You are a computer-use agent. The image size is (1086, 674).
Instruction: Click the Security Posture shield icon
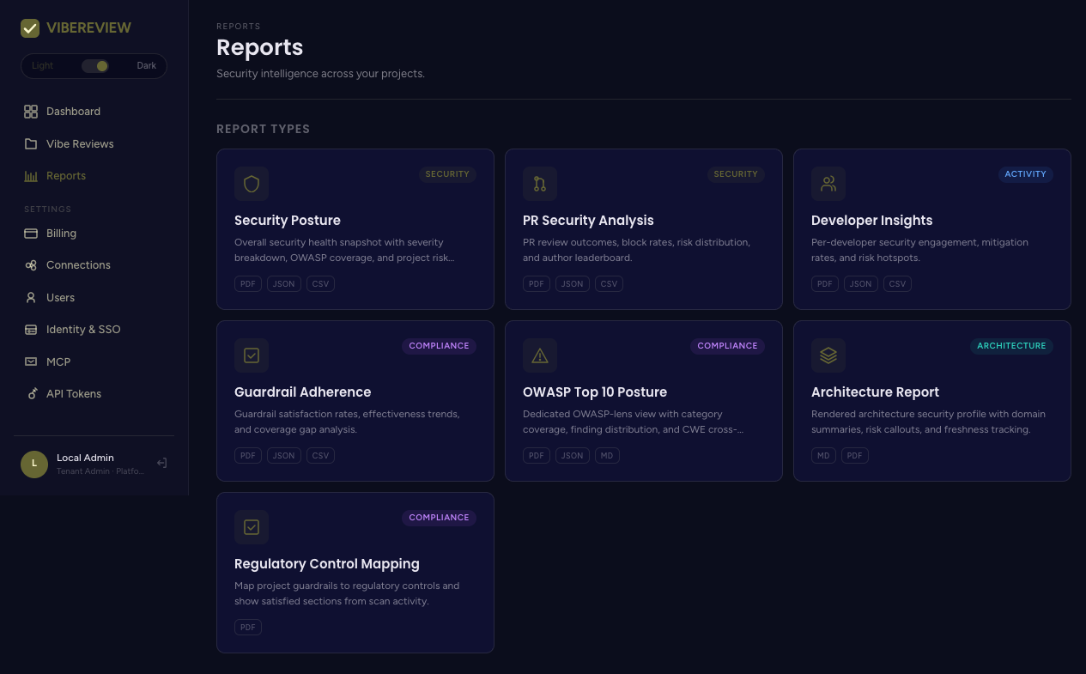click(x=252, y=184)
